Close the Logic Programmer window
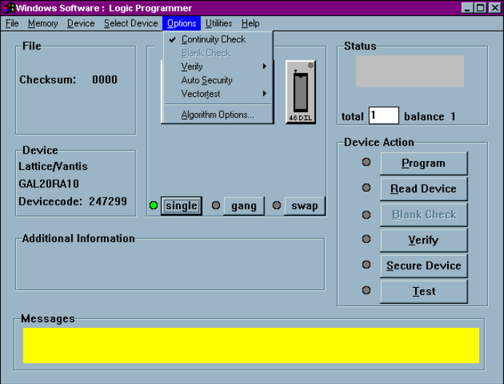Viewport: 504px width, 384px height. pos(495,8)
